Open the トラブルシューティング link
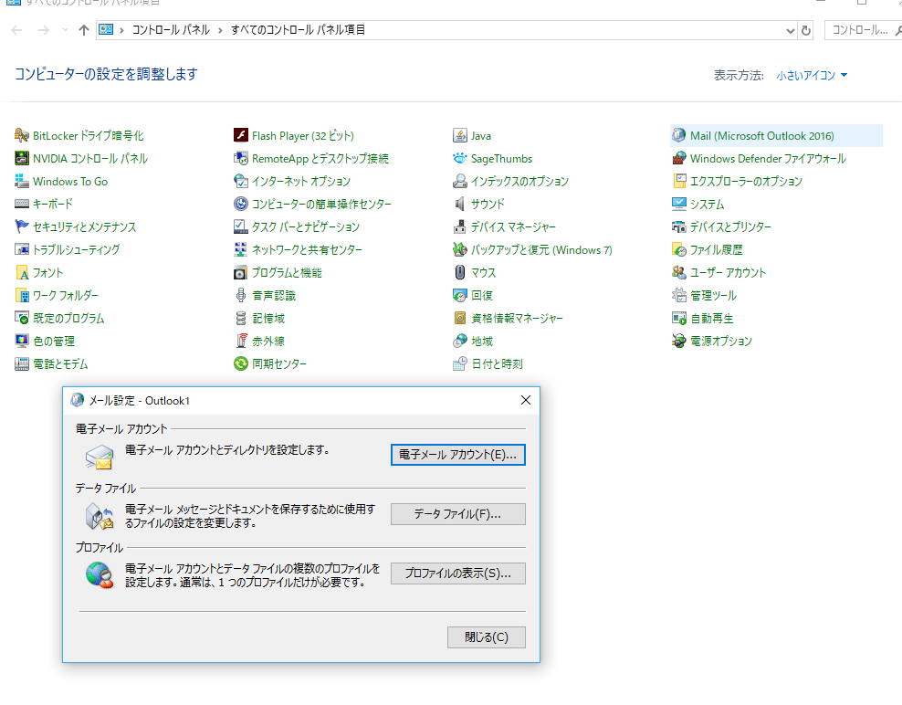Screen dimensions: 902x705 click(x=76, y=250)
